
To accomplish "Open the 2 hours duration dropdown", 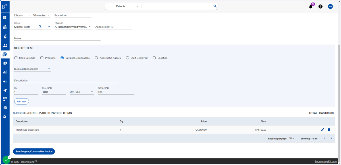I will (23, 15).
